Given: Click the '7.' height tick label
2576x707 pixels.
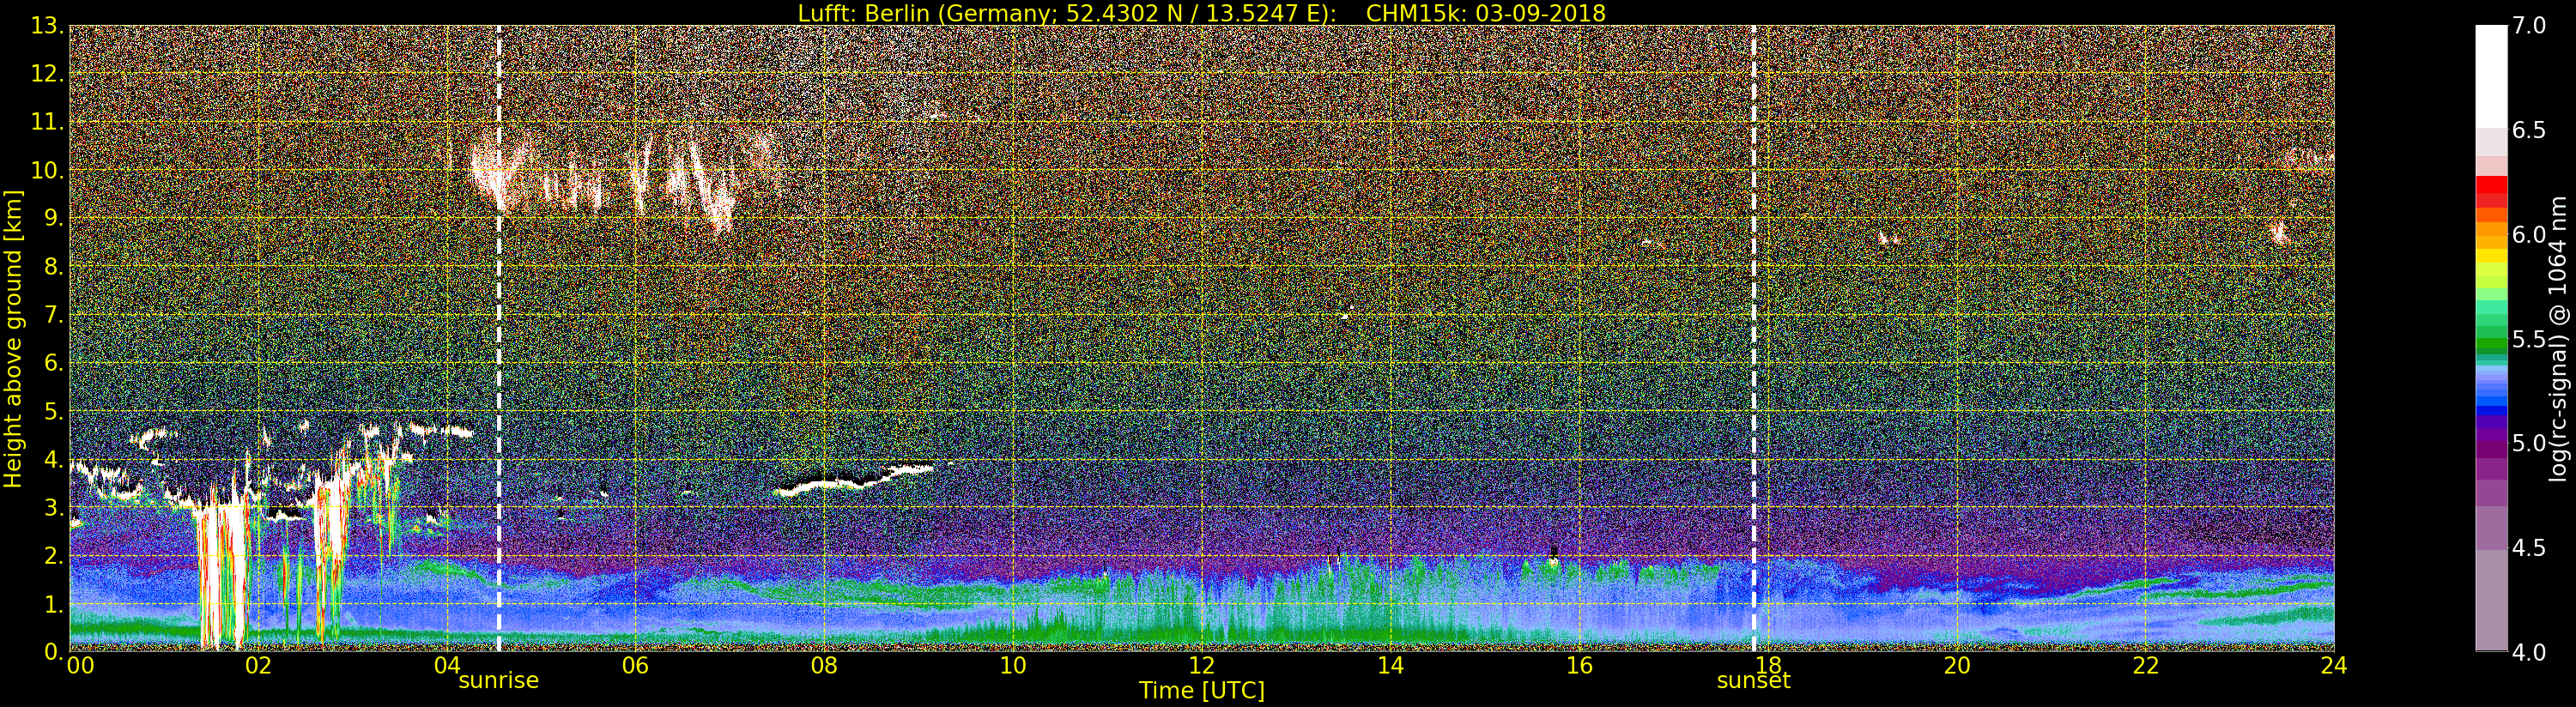Looking at the screenshot, I should click(54, 315).
